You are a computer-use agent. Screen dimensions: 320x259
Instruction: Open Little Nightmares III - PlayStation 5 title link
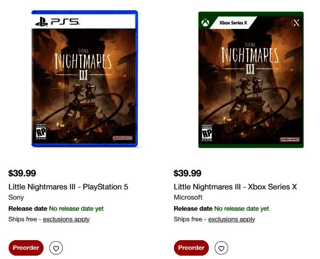tap(68, 187)
